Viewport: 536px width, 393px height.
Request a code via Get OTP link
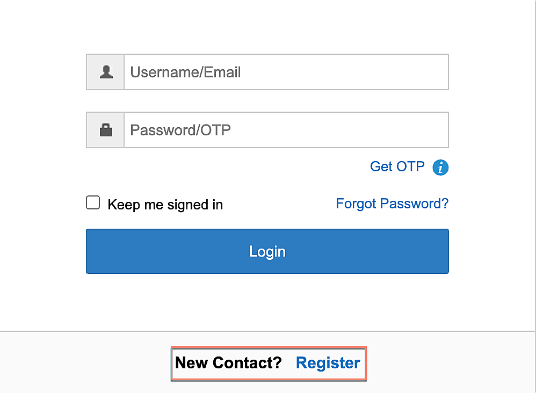pyautogui.click(x=397, y=166)
